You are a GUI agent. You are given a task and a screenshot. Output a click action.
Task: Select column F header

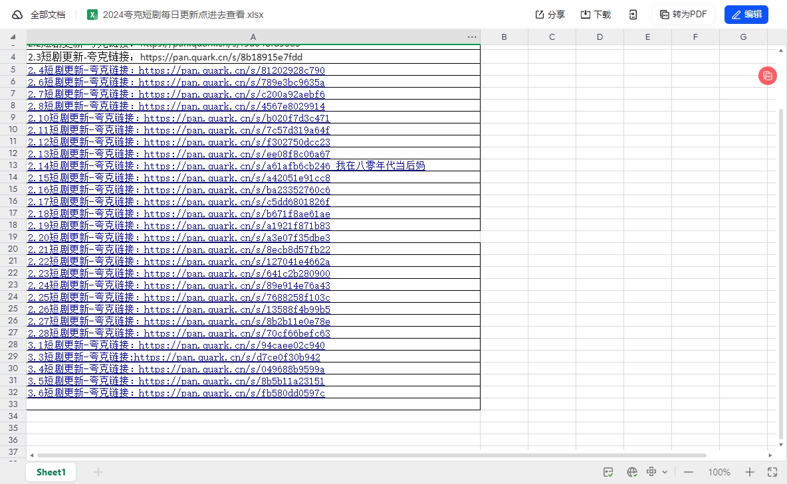(695, 37)
